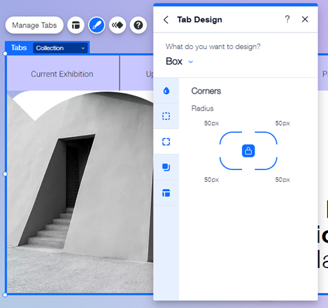Click the building photo in tab content

coord(80,192)
